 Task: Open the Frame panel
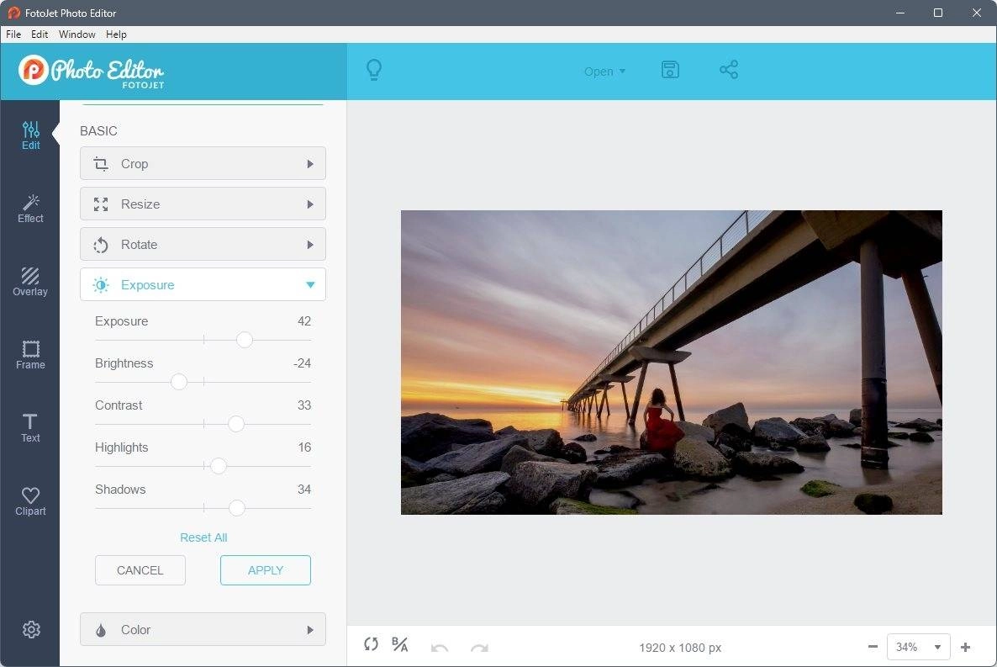click(30, 355)
